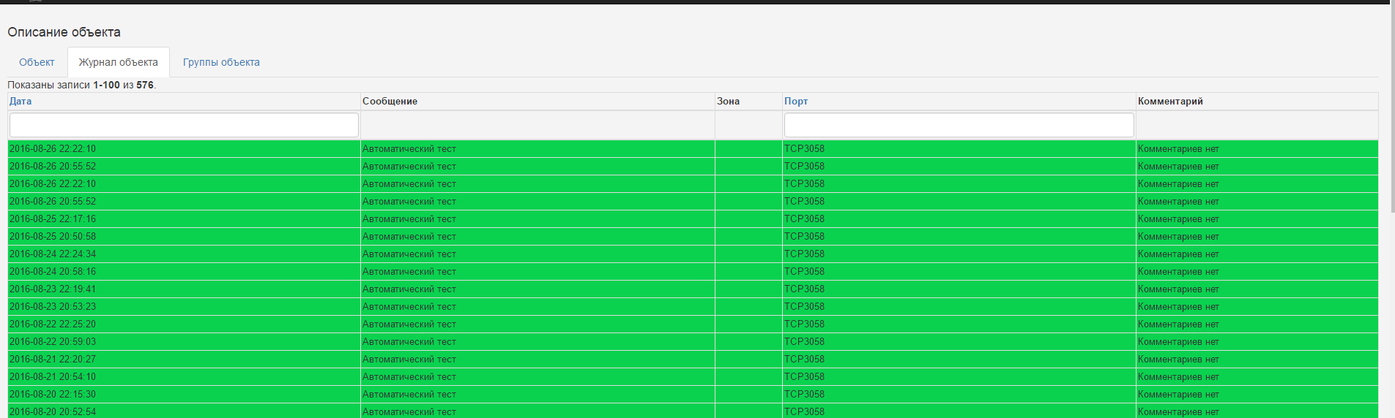
Task: Sort the table by Порт column
Action: click(x=796, y=101)
